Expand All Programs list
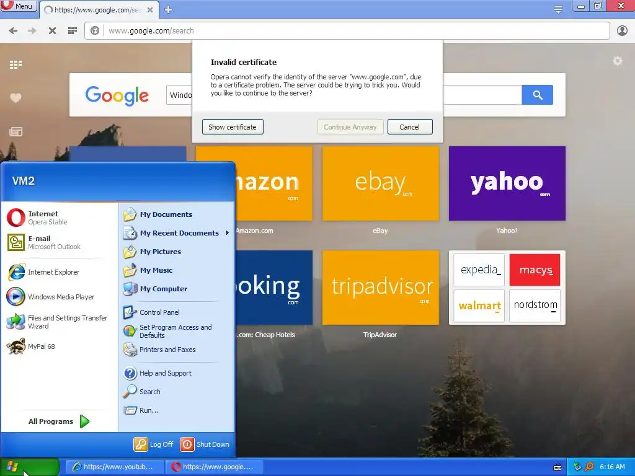Viewport: 635px width, 476px height. pos(59,421)
